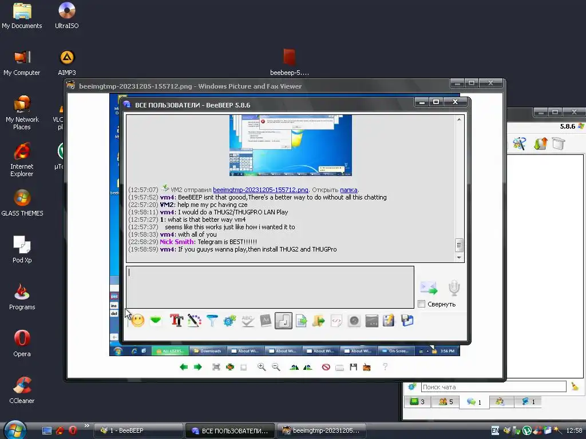Click the gray round camera-like icon
The width and height of the screenshot is (586, 439).
point(354,320)
